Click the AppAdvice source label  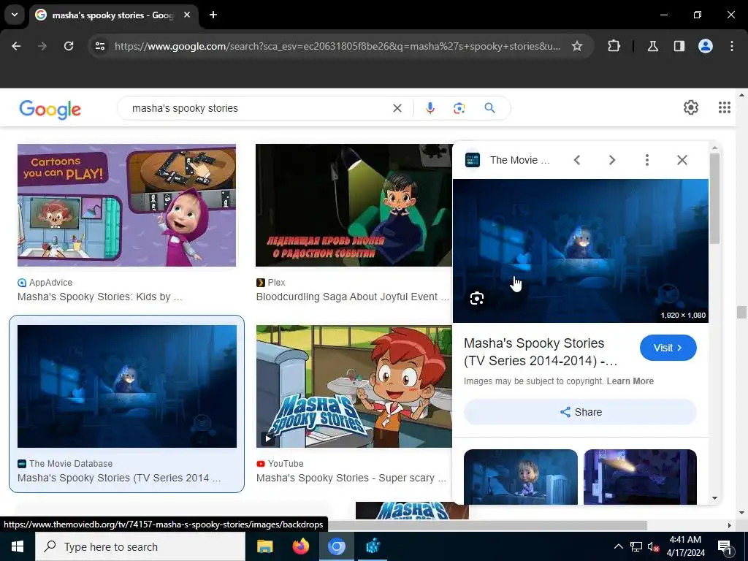coord(45,283)
